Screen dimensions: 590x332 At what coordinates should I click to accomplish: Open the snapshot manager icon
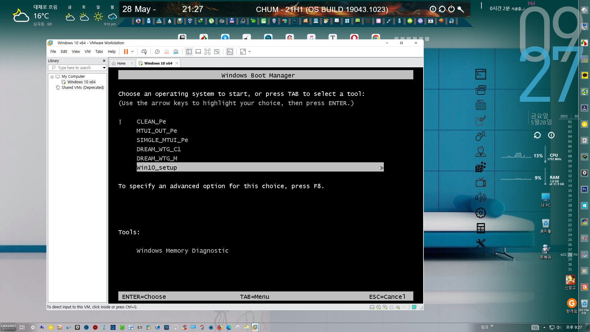point(176,52)
